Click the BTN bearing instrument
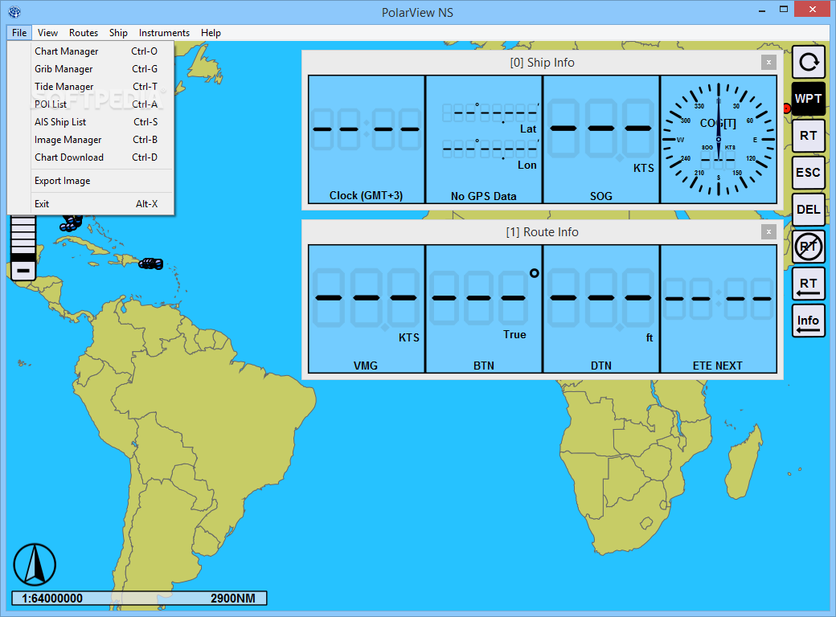Image resolution: width=836 pixels, height=617 pixels. [484, 308]
